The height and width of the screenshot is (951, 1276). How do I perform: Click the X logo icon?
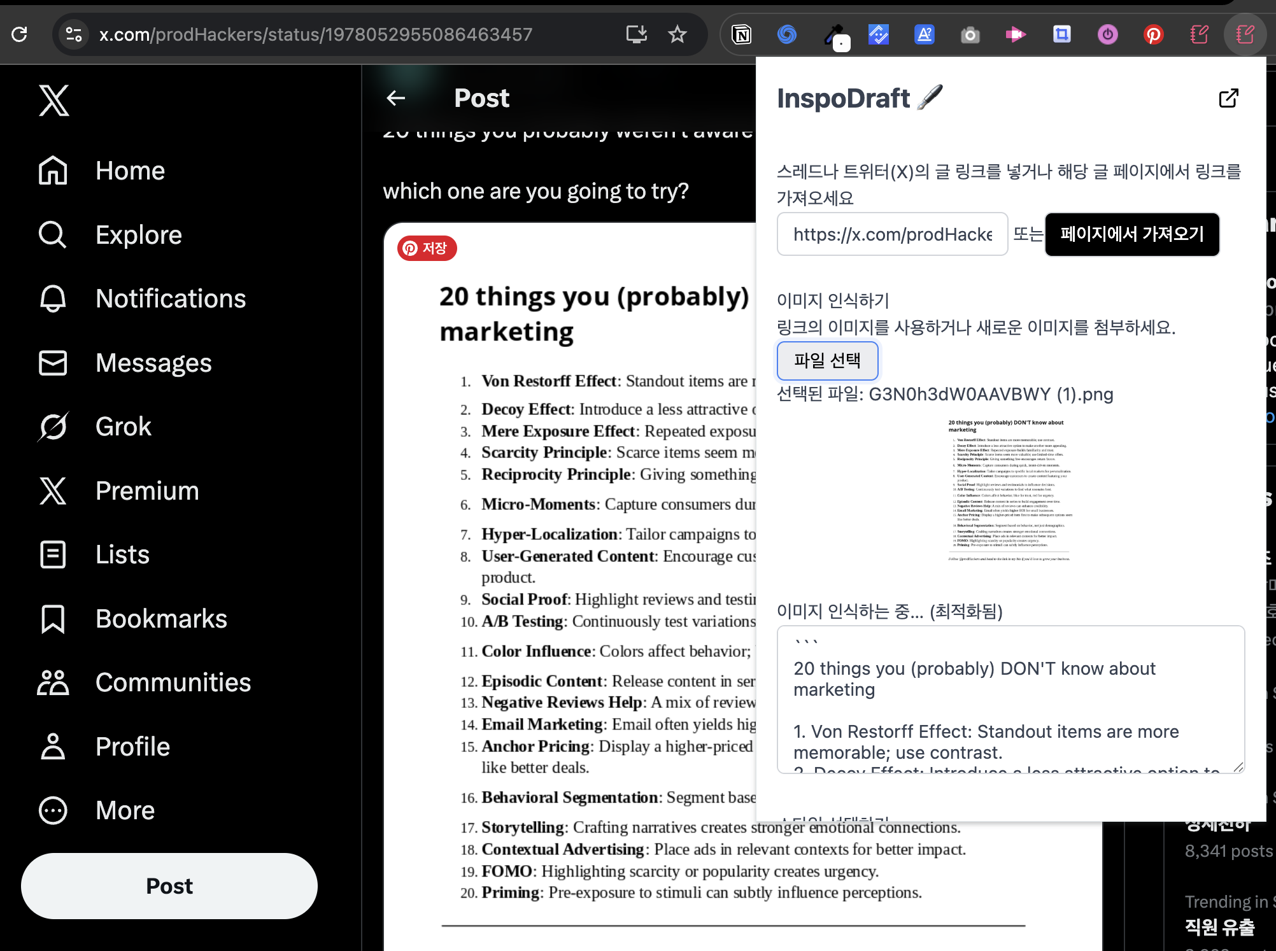pos(53,100)
